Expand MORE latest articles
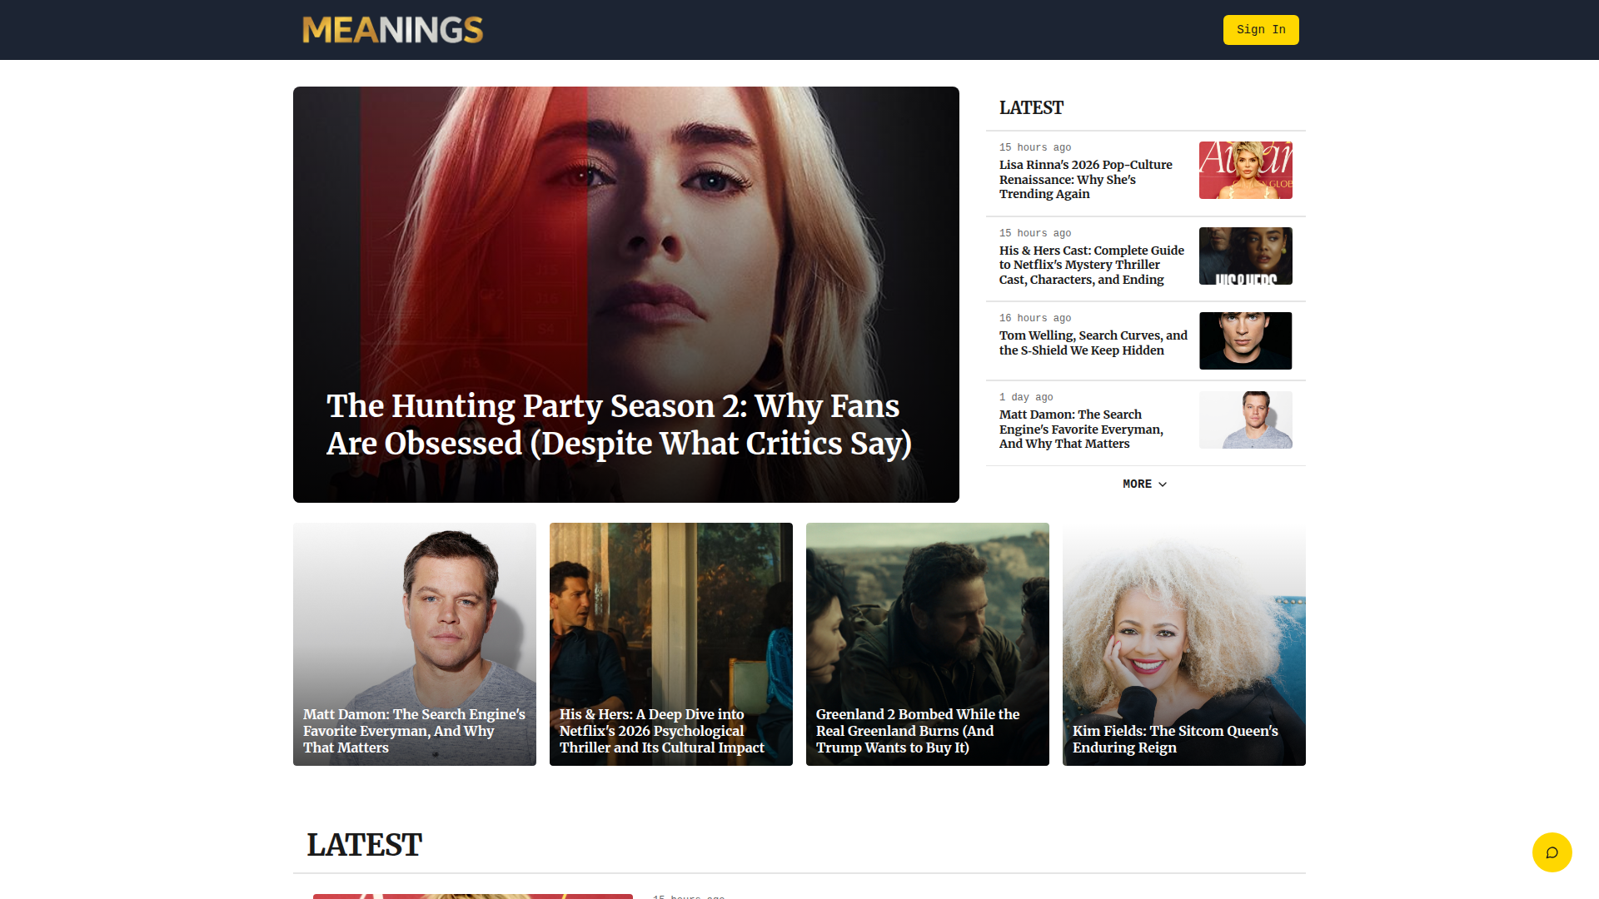Image resolution: width=1599 pixels, height=899 pixels. tap(1138, 484)
